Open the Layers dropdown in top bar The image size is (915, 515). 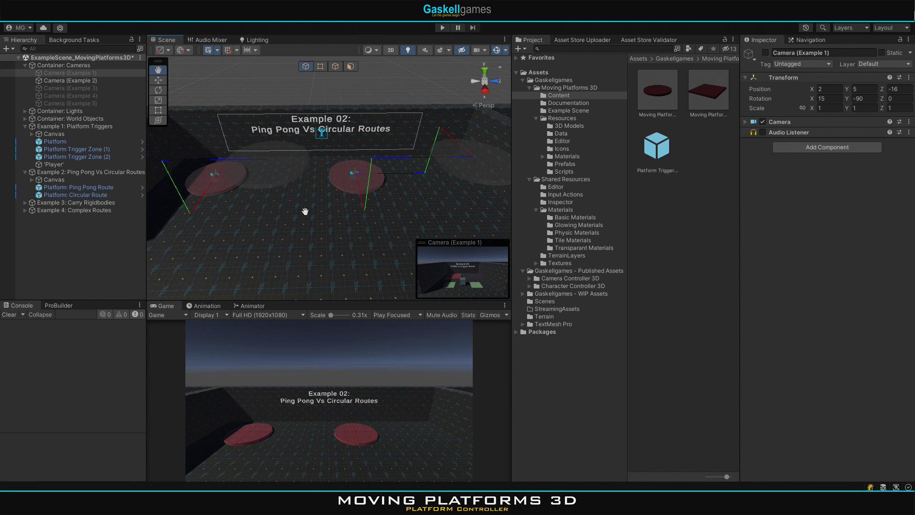[851, 28]
